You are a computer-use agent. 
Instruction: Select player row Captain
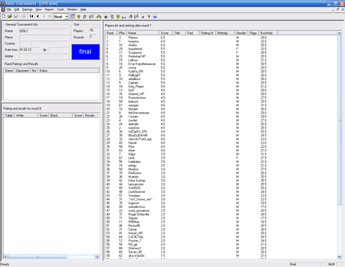tap(221, 83)
